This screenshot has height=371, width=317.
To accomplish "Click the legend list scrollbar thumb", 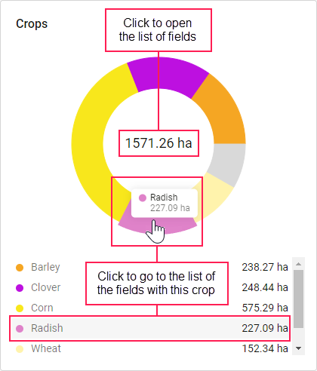I will tap(299, 299).
